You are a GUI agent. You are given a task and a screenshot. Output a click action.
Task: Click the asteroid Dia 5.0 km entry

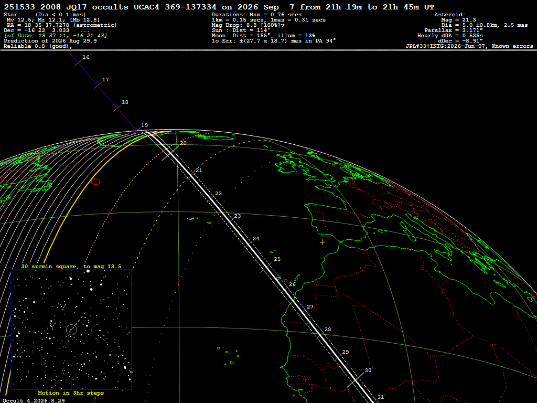pos(484,25)
